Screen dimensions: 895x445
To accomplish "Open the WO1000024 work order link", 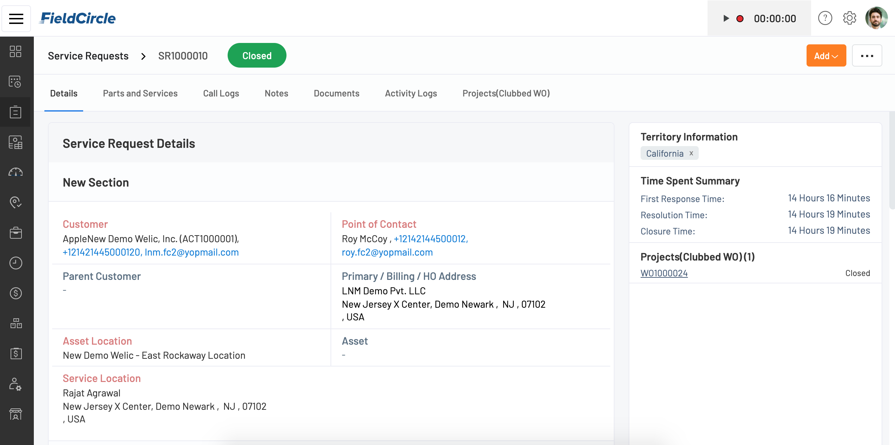I will tap(664, 273).
